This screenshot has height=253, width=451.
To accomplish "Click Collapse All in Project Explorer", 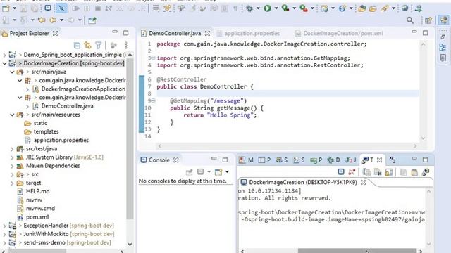I will click(x=77, y=45).
